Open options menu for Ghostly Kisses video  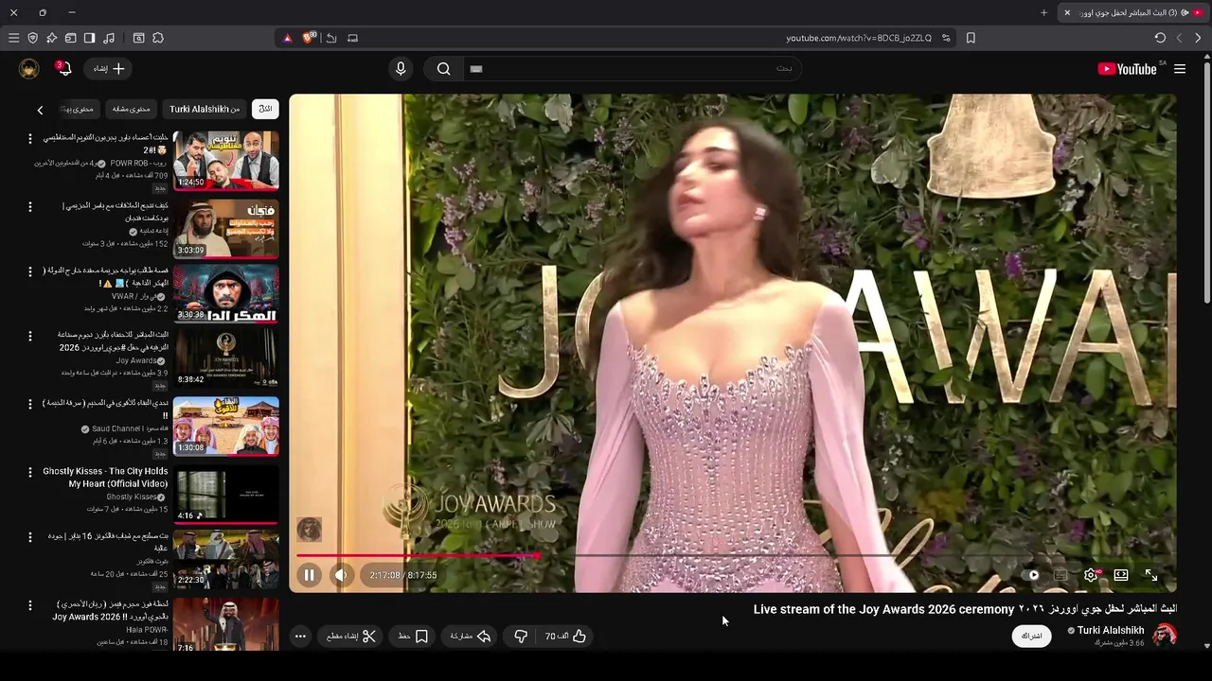pyautogui.click(x=29, y=472)
